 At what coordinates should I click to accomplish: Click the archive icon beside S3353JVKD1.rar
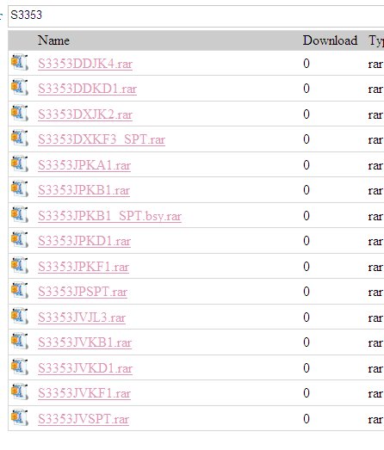tap(20, 367)
